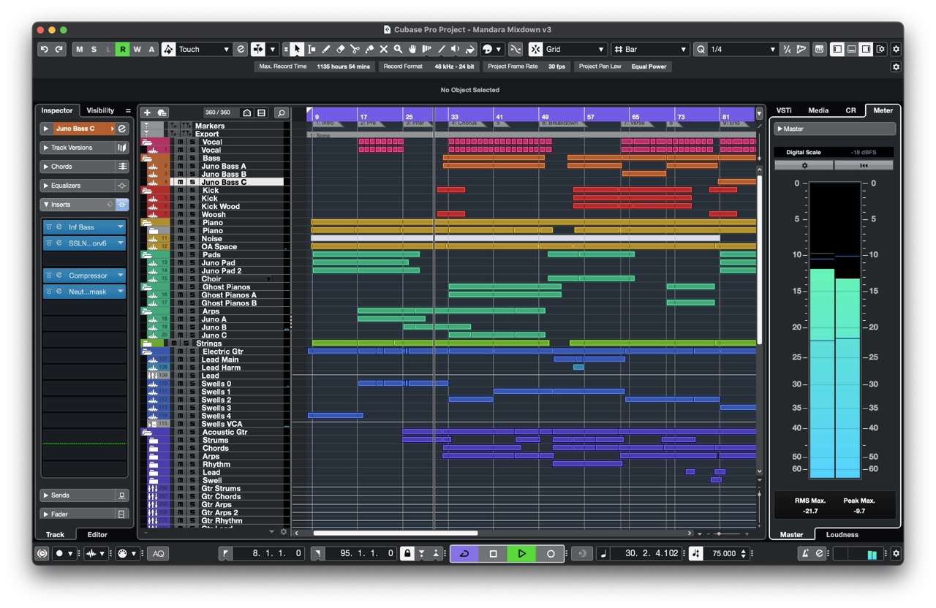Screen dimensions: 936x608
Task: Select the Line tool
Action: point(441,49)
